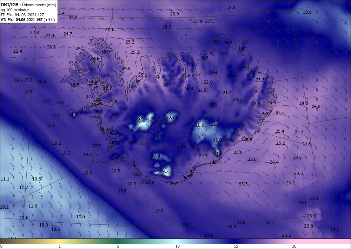Click the 14.5 value in the northeast
The width and height of the screenshot is (351, 249).
pyautogui.click(x=232, y=75)
